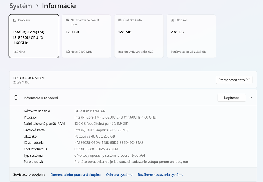263x182 pixels.
Task: Open Doména alebo pracovná skupina link
Action: (76, 175)
